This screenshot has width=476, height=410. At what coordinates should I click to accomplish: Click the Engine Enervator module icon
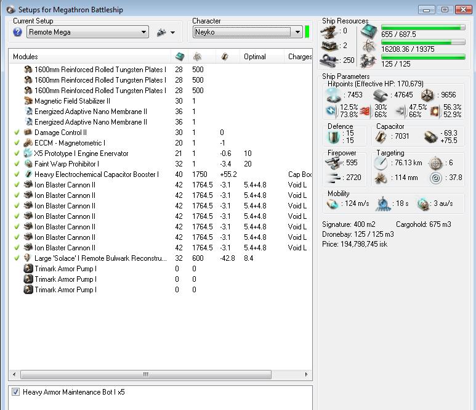tap(28, 153)
